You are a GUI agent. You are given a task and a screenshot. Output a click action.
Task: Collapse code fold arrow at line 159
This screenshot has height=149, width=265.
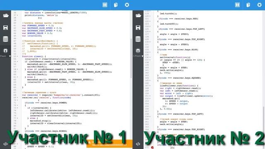point(150,117)
